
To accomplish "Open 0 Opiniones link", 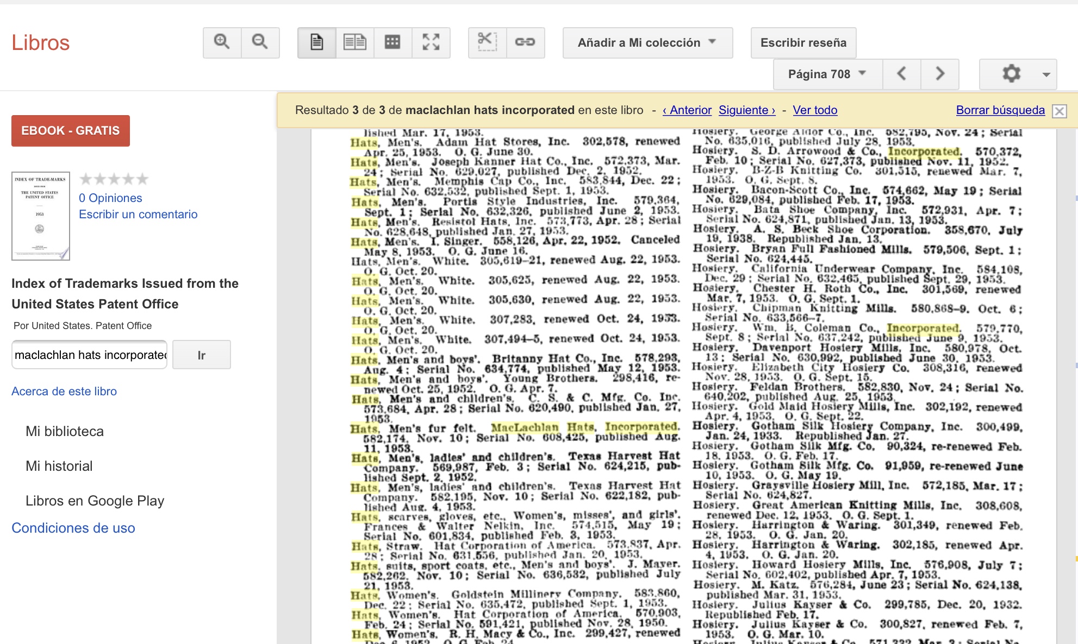I will (x=110, y=198).
